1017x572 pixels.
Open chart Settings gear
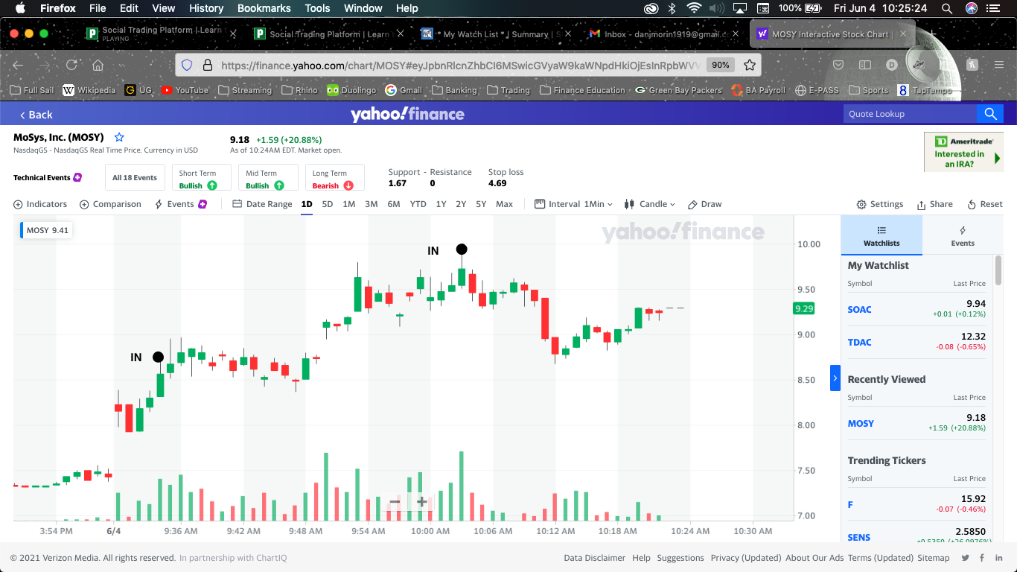coord(880,204)
